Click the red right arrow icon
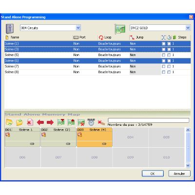 [x=50, y=122]
